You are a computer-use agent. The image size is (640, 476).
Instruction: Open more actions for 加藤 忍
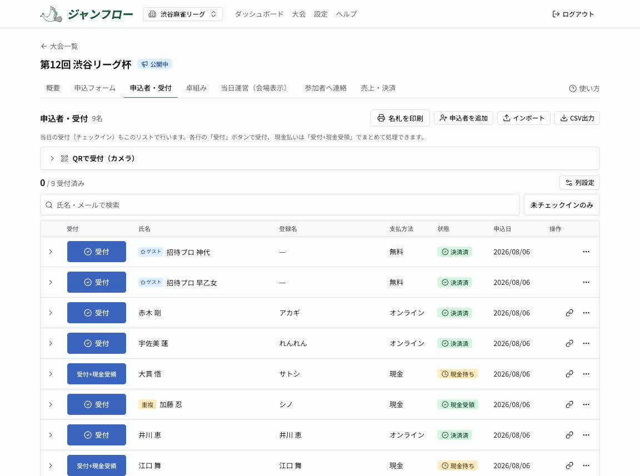point(586,404)
